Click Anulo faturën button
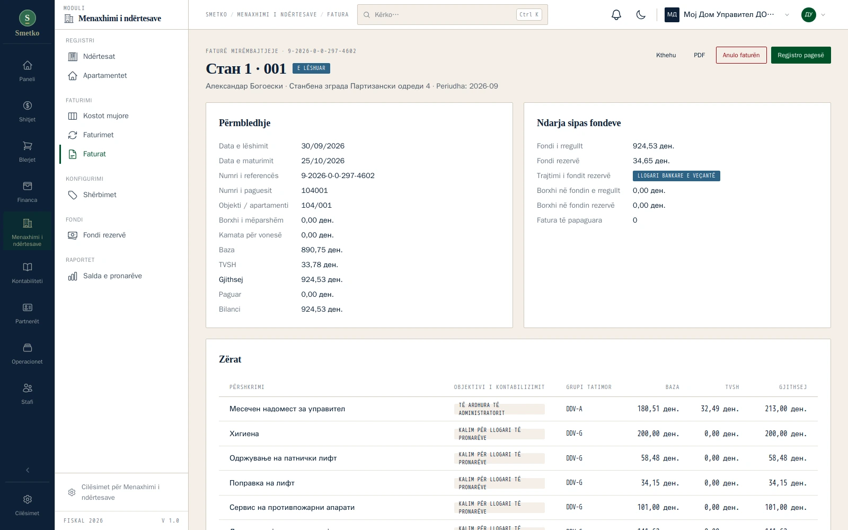Screen dimensions: 848x530 pos(741,55)
